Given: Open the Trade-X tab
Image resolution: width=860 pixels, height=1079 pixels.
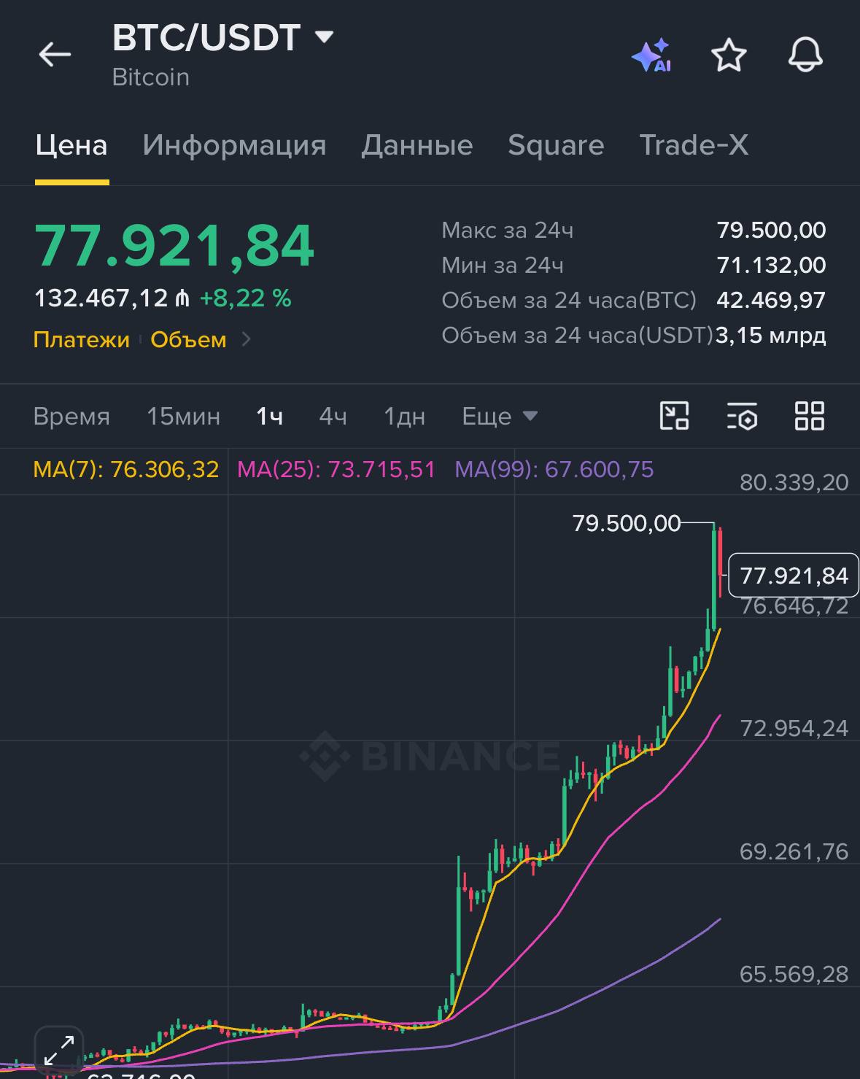Looking at the screenshot, I should pos(694,144).
